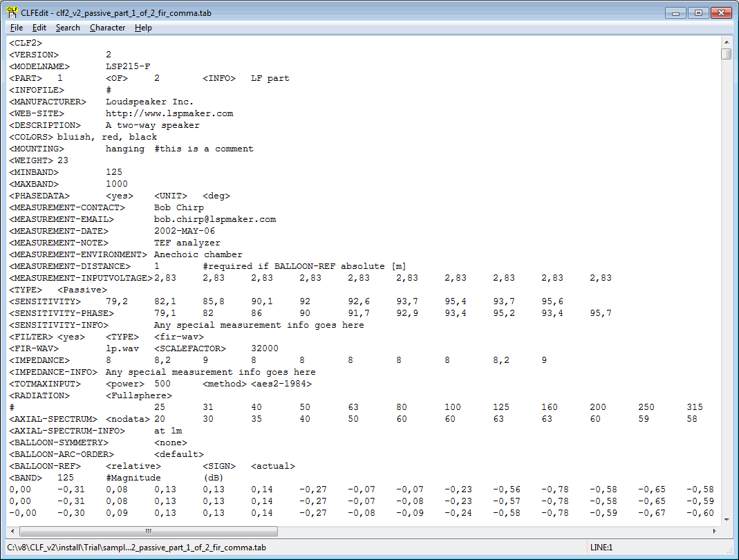Click the model name LSP215-F
This screenshot has height=560, width=739.
click(128, 66)
